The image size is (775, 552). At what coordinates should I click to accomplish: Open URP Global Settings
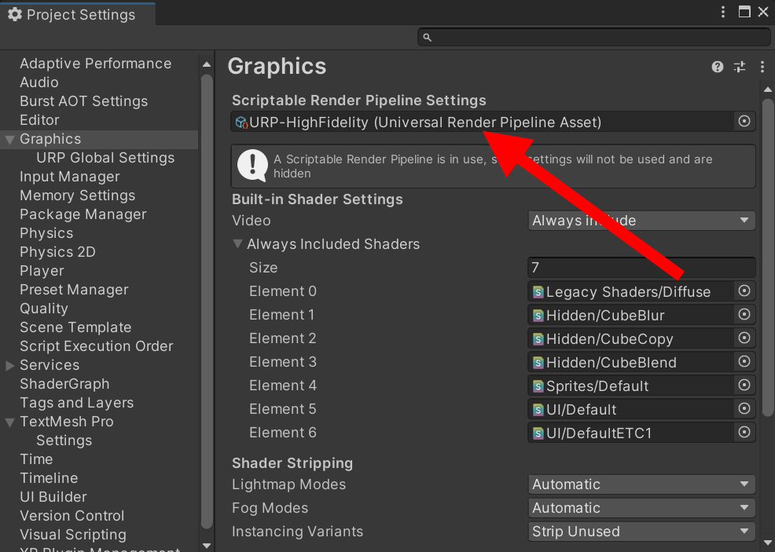[105, 158]
